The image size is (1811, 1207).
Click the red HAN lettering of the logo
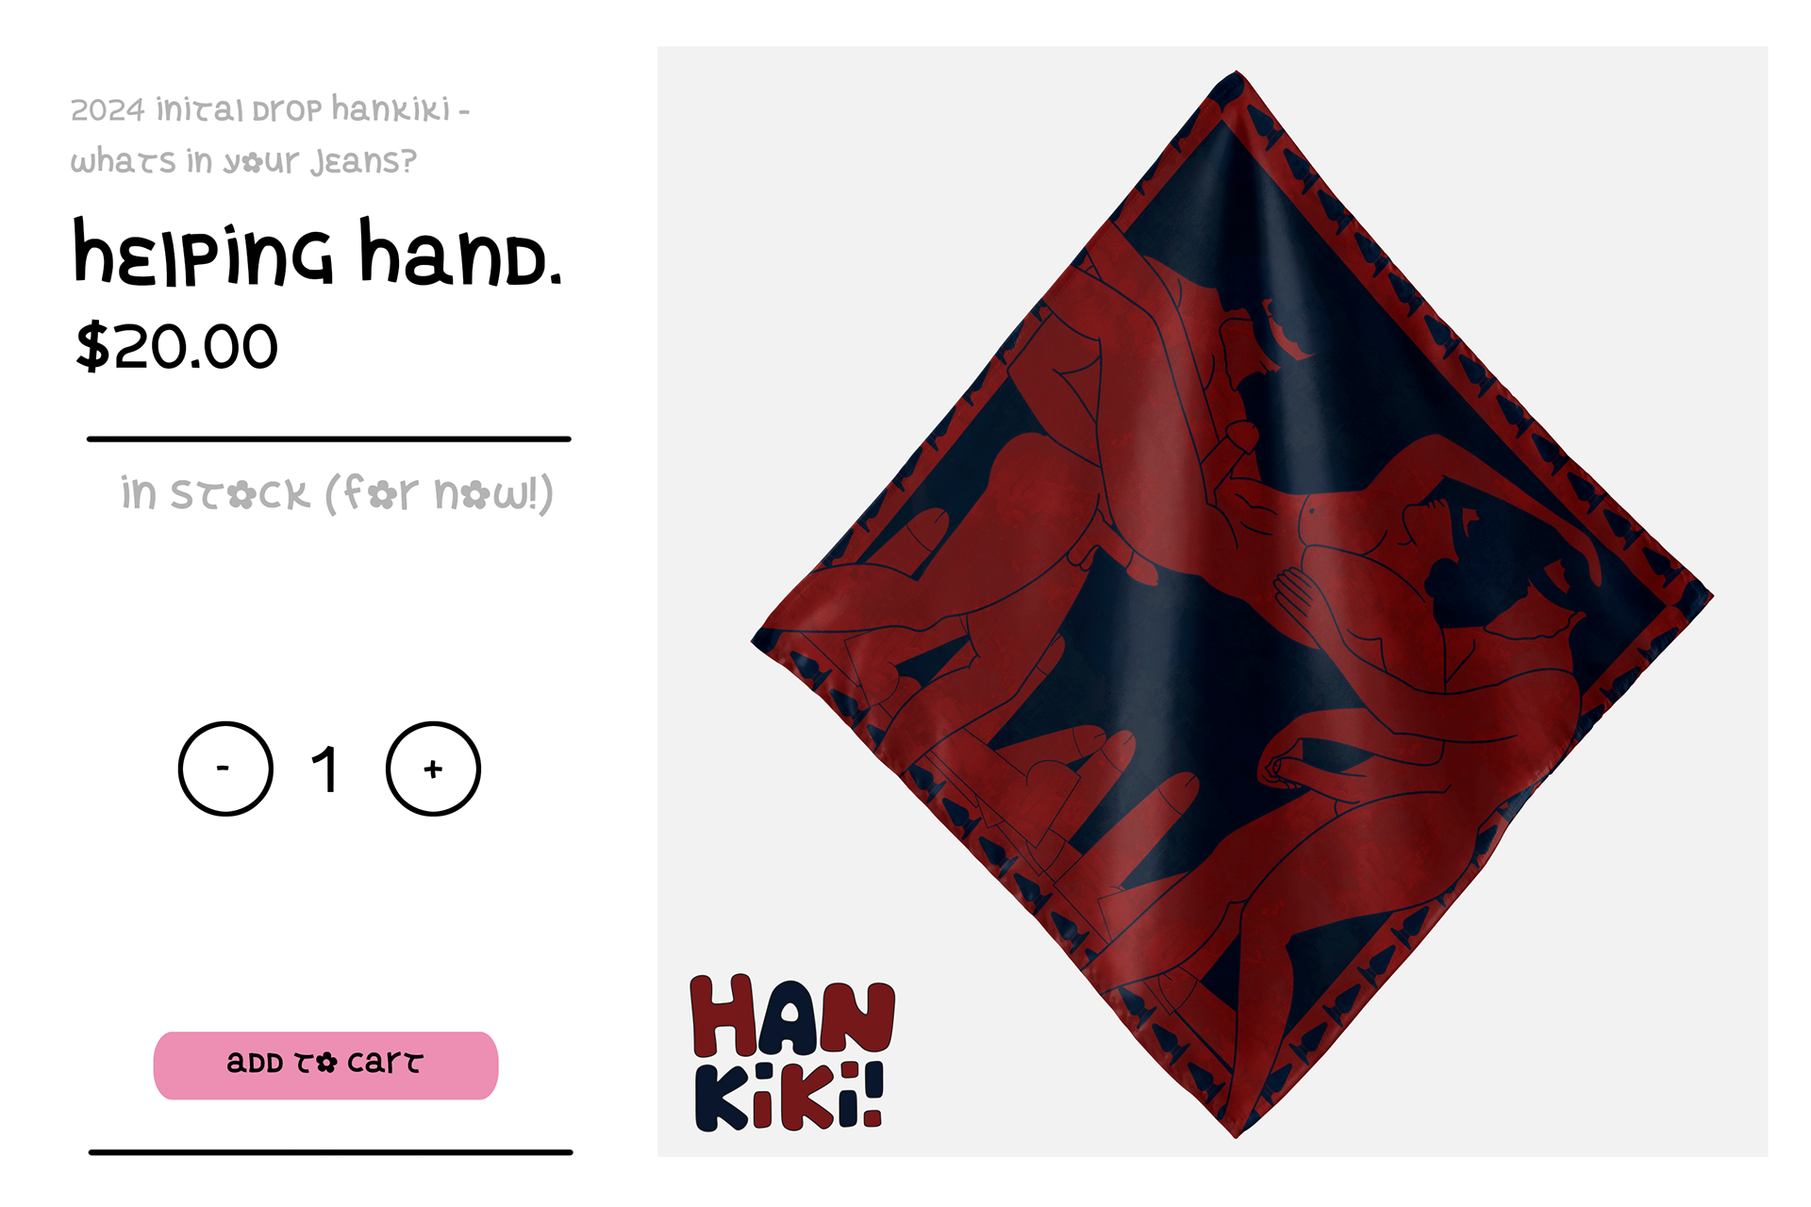792,1016
